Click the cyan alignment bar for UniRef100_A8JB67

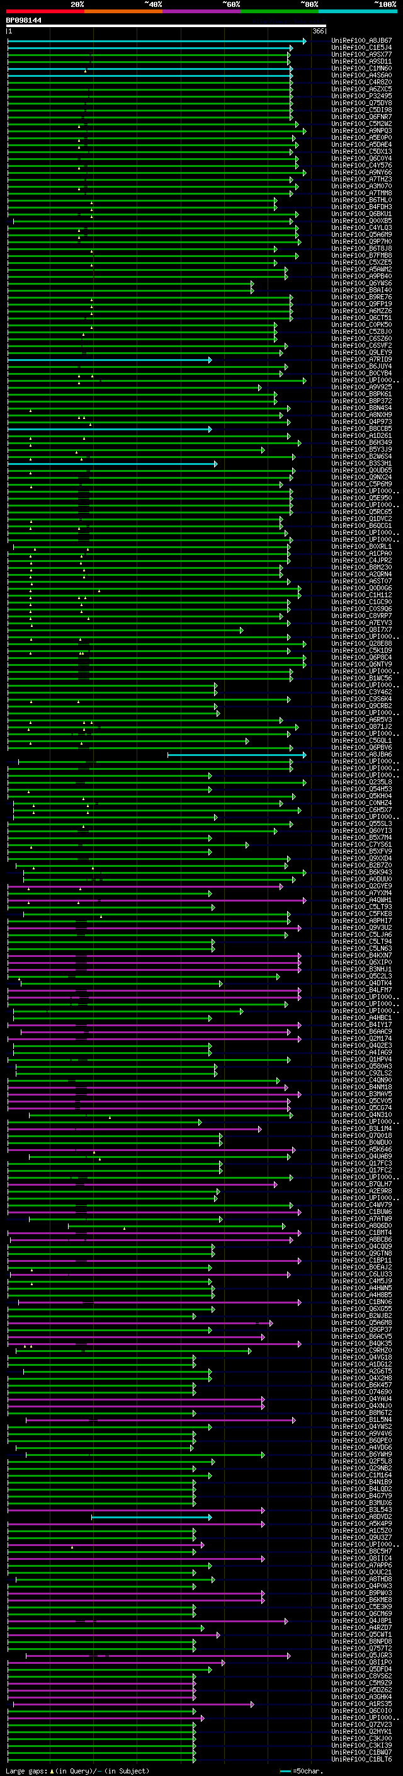pos(157,42)
